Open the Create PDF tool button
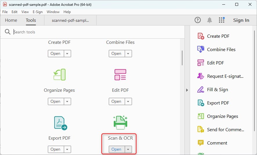This screenshot has width=257, height=155. [56, 54]
